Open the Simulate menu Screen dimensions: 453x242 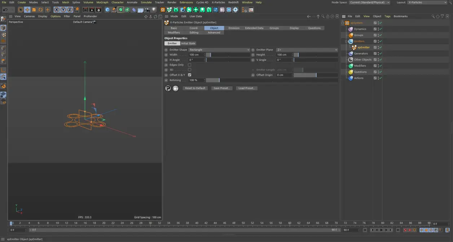point(146,2)
